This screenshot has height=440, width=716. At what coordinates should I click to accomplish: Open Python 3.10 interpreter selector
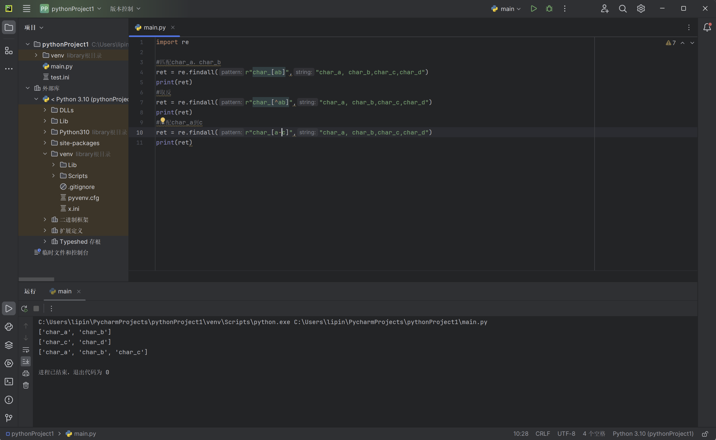coord(653,434)
